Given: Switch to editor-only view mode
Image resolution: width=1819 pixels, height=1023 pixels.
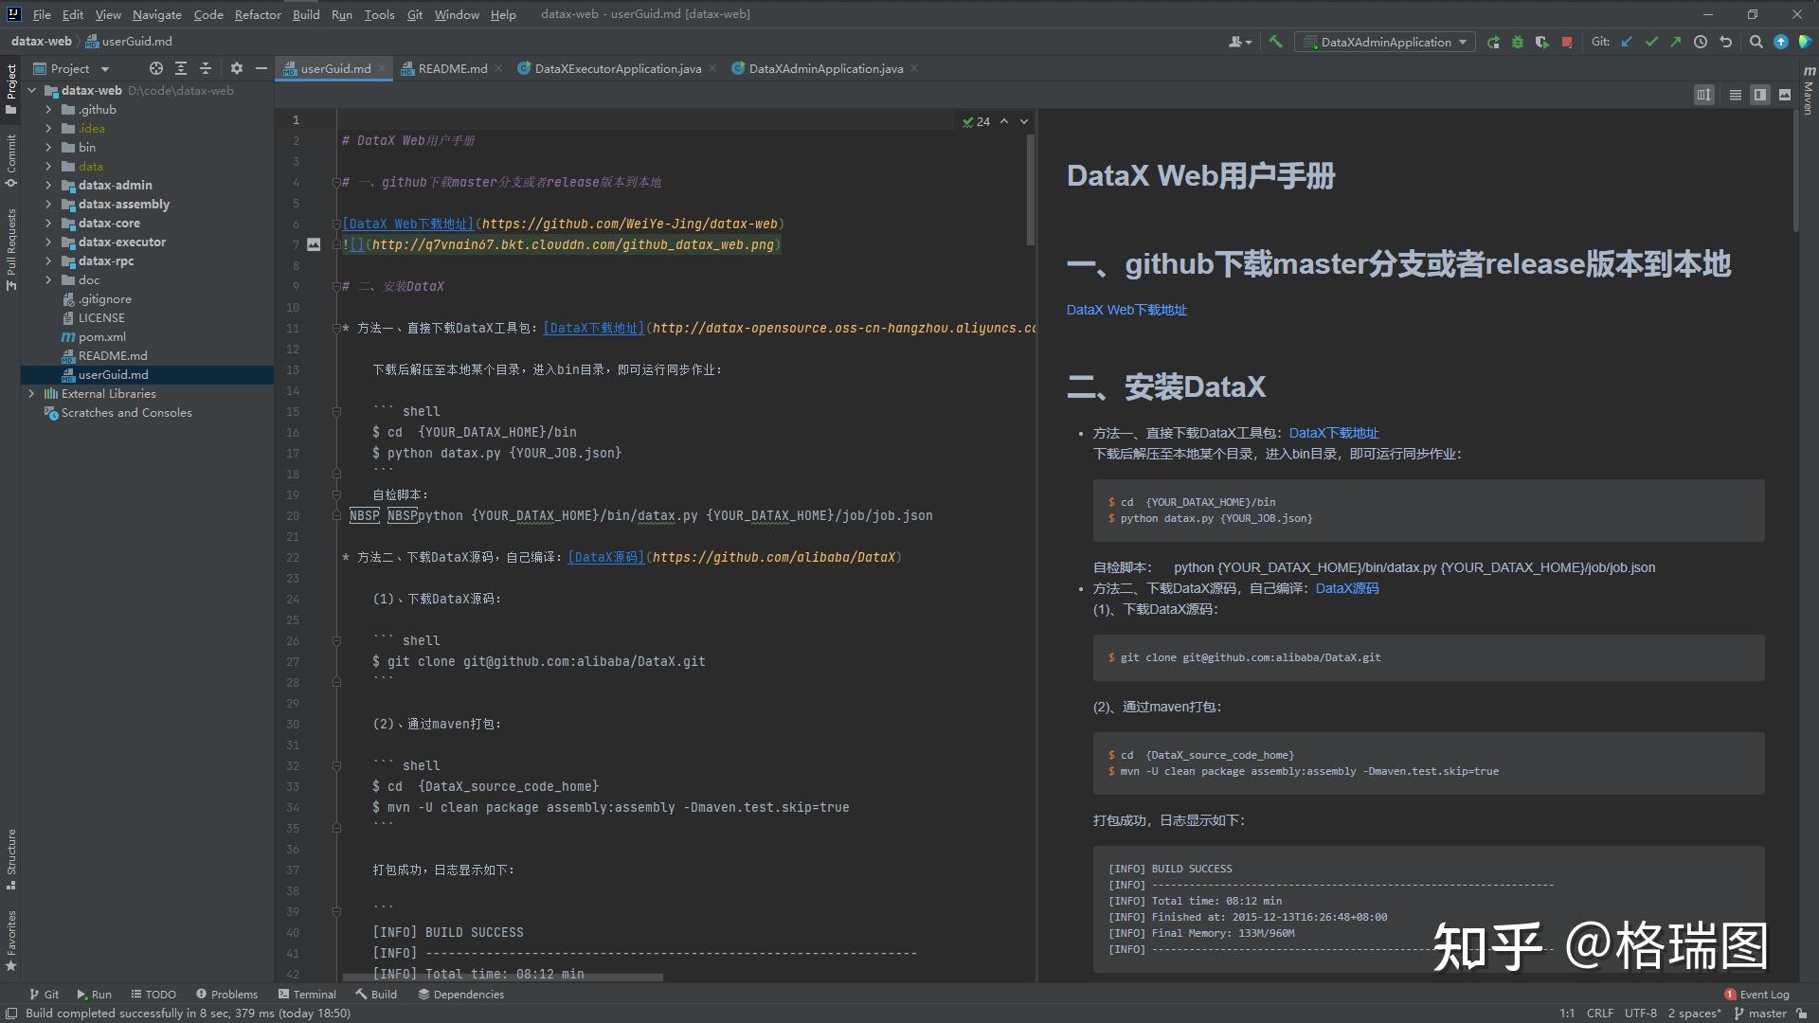Looking at the screenshot, I should point(1735,95).
